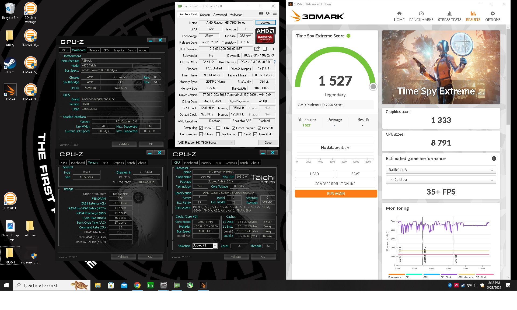This screenshot has height=310, width=517.
Task: Click the 3DMark vertical scrollbar
Action: tap(508, 77)
